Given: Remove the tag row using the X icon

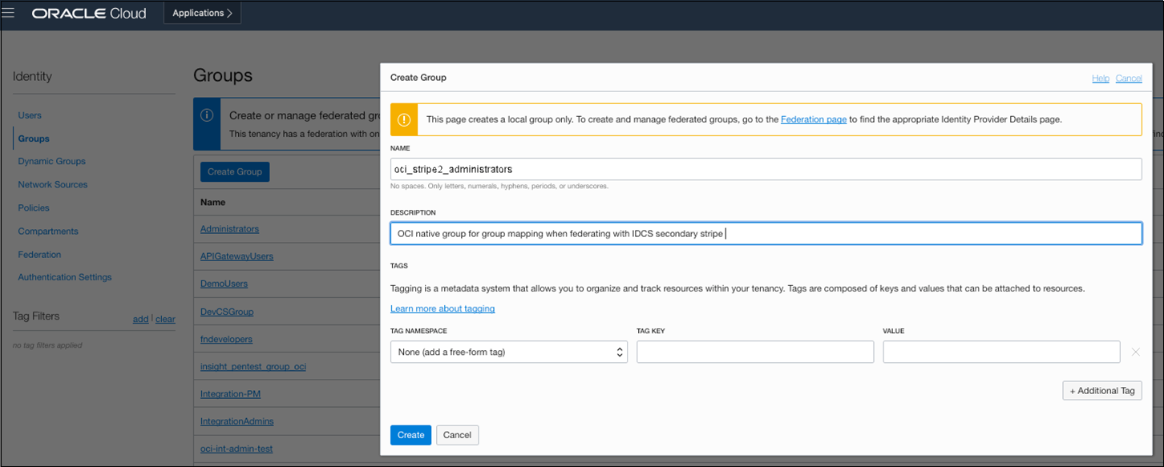Looking at the screenshot, I should tap(1137, 352).
